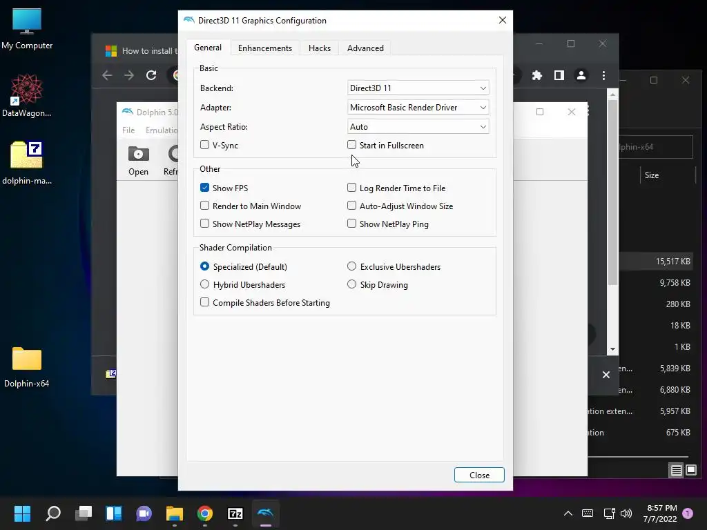This screenshot has width=707, height=530.
Task: Open the Chrome profile icon
Action: tap(581, 75)
